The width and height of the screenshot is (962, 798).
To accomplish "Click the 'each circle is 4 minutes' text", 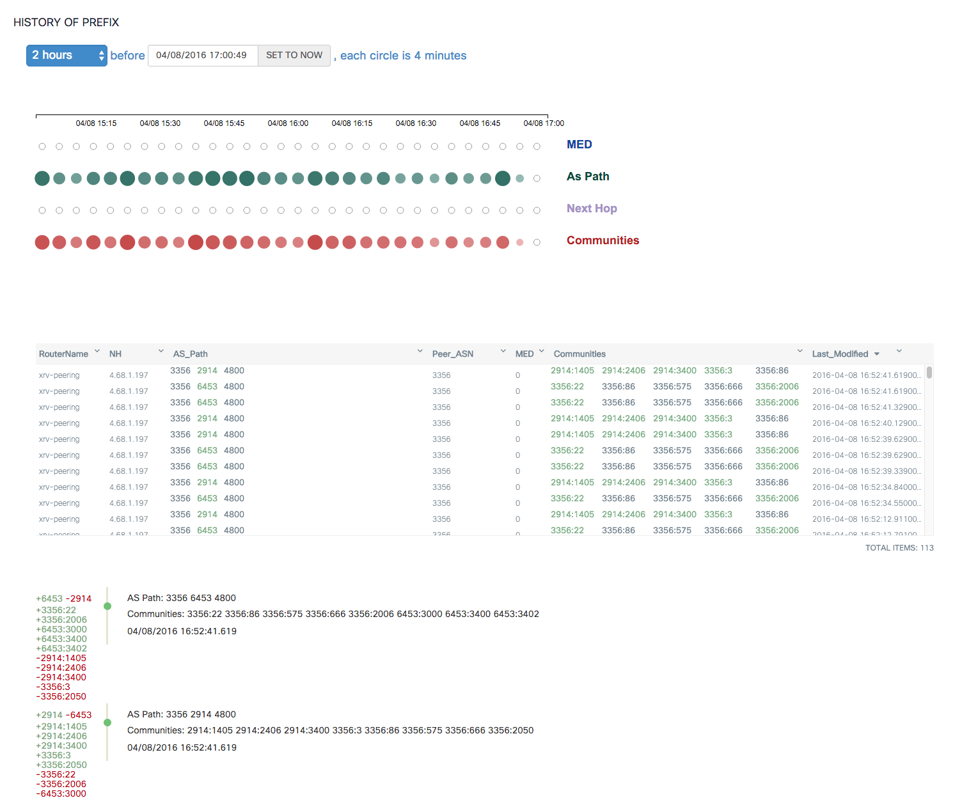I will point(404,56).
